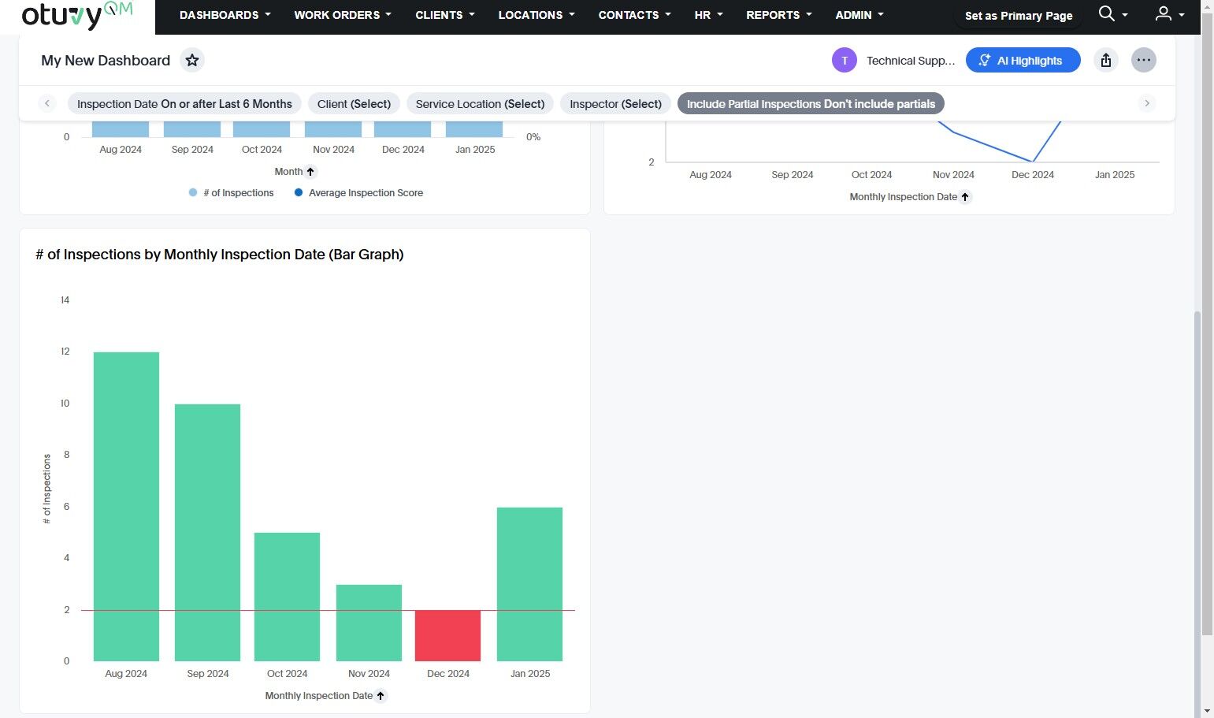Open the Locations menu

[x=536, y=15]
